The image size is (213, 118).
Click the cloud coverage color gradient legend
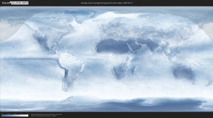15,115
